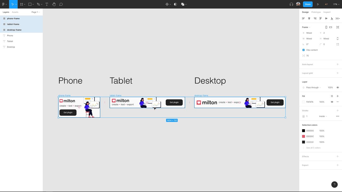Click See all 5 colors
The image size is (342, 192).
pos(313,148)
